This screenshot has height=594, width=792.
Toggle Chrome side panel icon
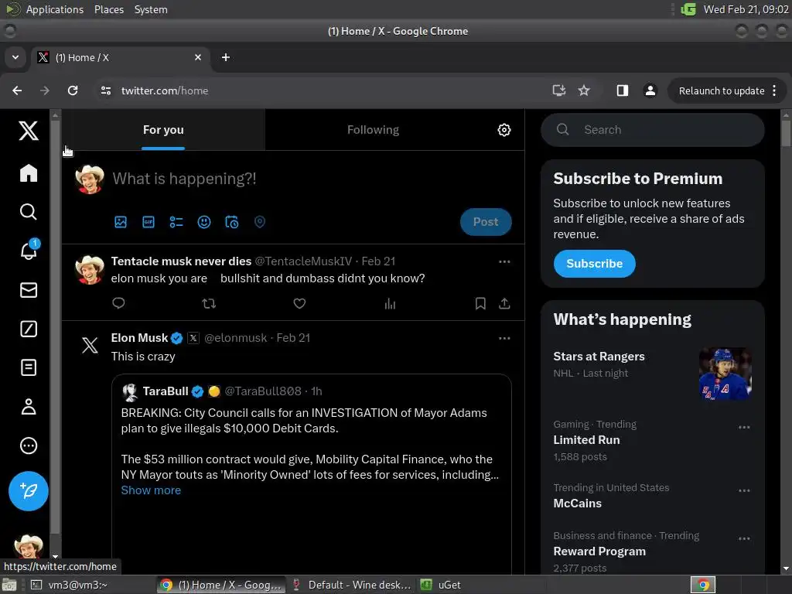[x=623, y=90]
